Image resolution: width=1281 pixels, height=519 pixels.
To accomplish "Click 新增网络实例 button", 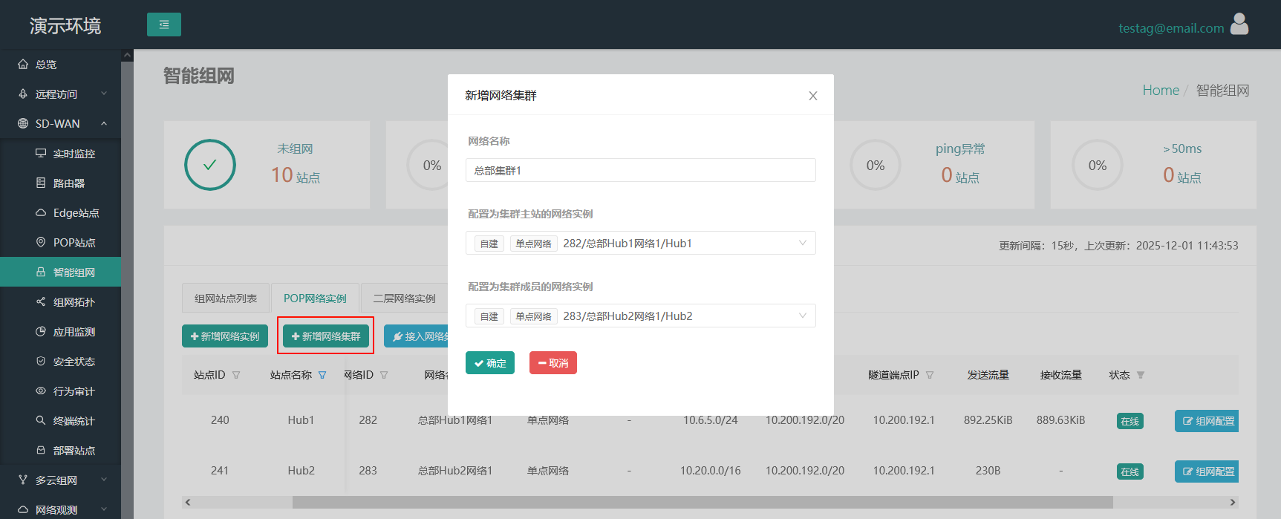I will tap(225, 336).
